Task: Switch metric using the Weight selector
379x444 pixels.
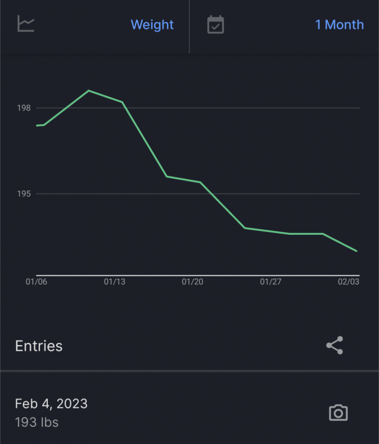Action: point(152,24)
